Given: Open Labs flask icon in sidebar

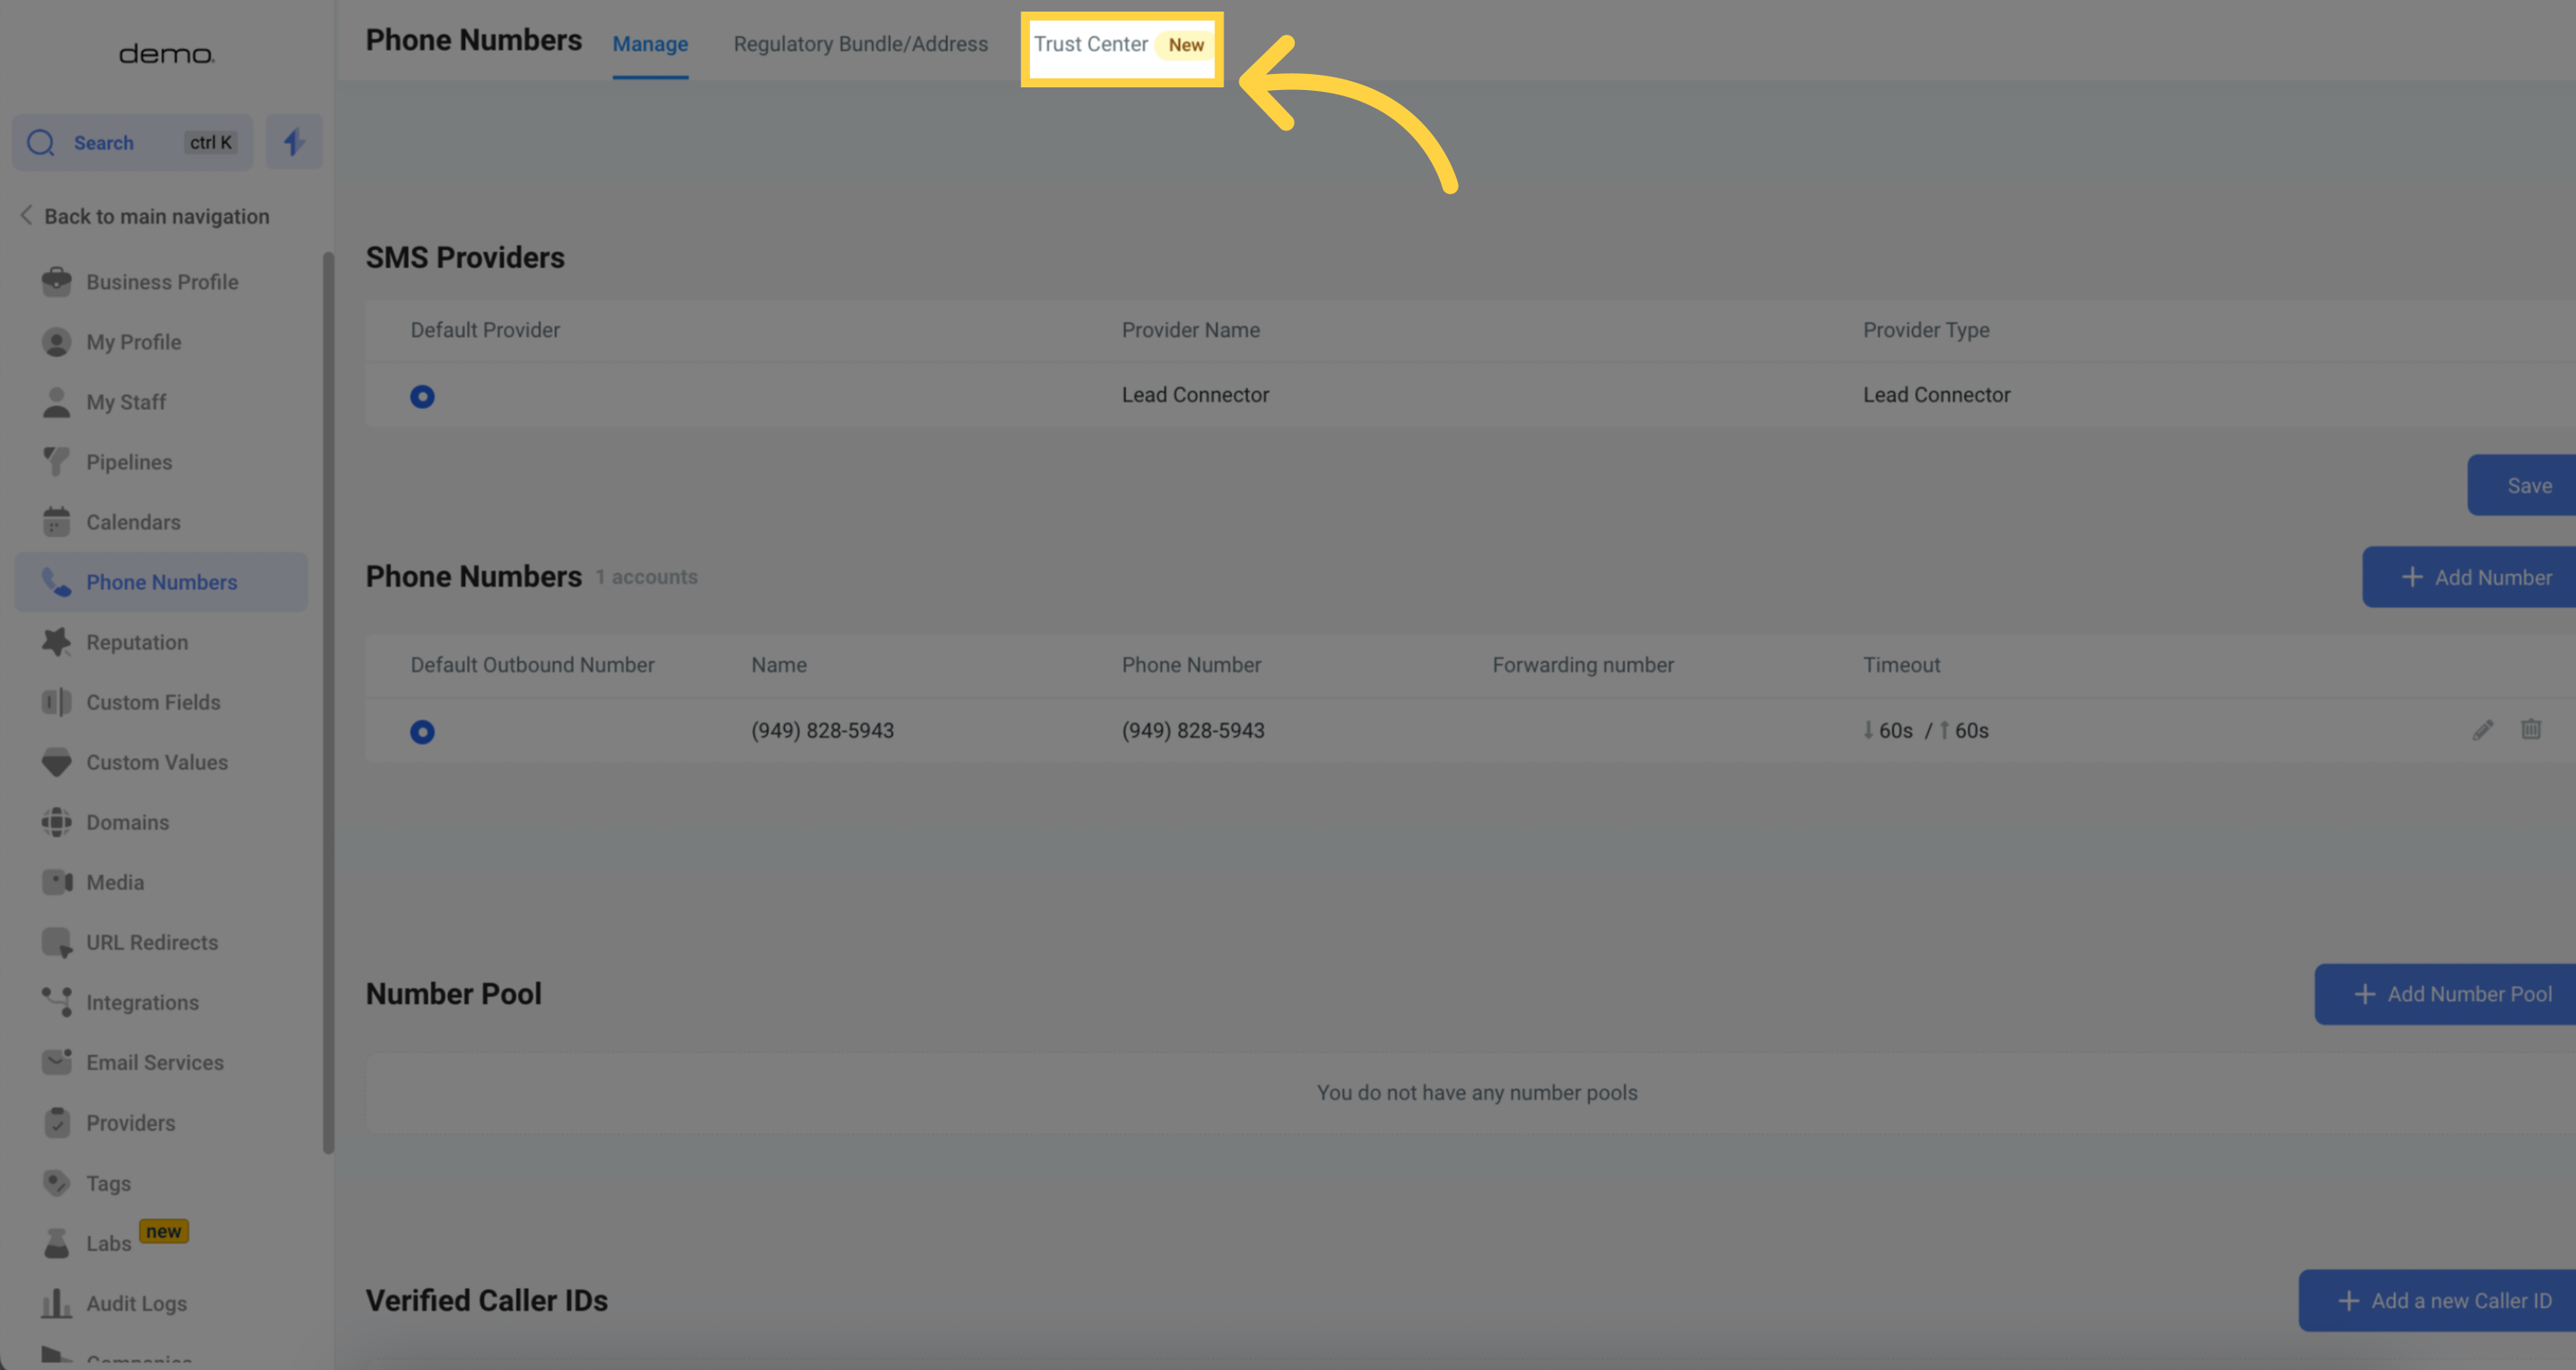Looking at the screenshot, I should pyautogui.click(x=56, y=1243).
